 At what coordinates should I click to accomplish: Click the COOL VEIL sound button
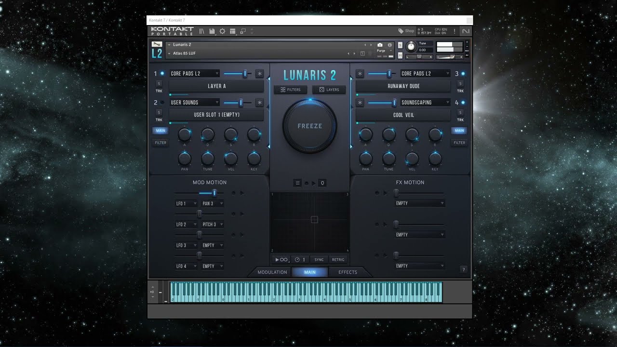coord(403,115)
